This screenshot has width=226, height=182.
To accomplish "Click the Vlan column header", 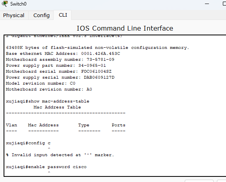I will (x=12, y=125).
